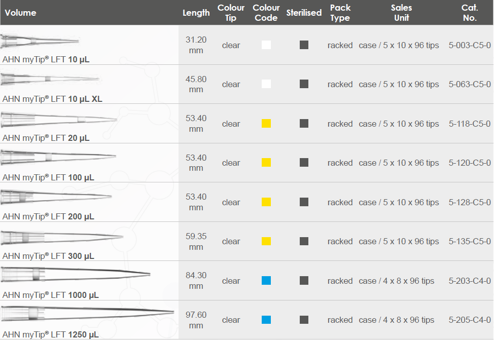Click the LFT 10 µL tip image

(x=40, y=41)
